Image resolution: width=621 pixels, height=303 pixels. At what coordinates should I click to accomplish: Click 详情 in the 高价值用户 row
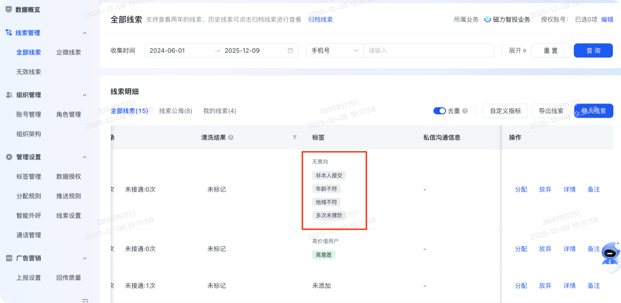(570, 249)
